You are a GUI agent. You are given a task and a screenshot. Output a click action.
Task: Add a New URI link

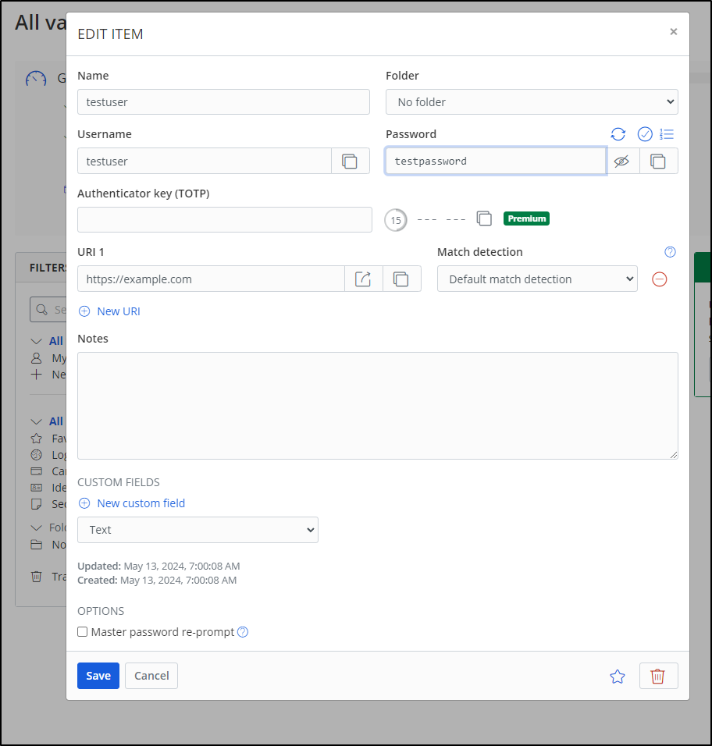(119, 311)
